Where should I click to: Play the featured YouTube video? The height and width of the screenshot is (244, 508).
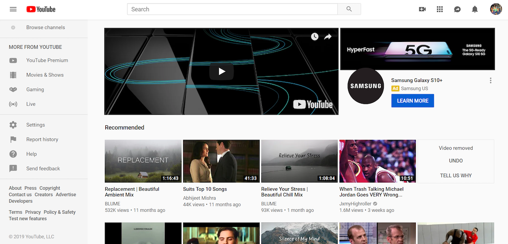[221, 71]
